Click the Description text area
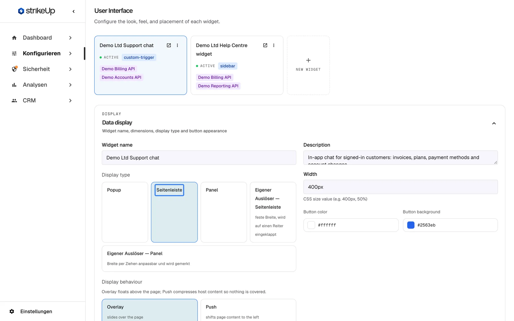The image size is (514, 321). click(x=401, y=158)
